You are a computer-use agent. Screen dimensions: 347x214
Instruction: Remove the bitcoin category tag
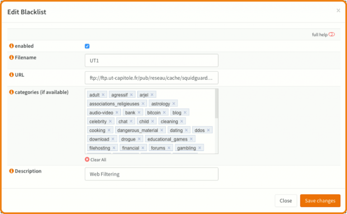click(x=164, y=113)
